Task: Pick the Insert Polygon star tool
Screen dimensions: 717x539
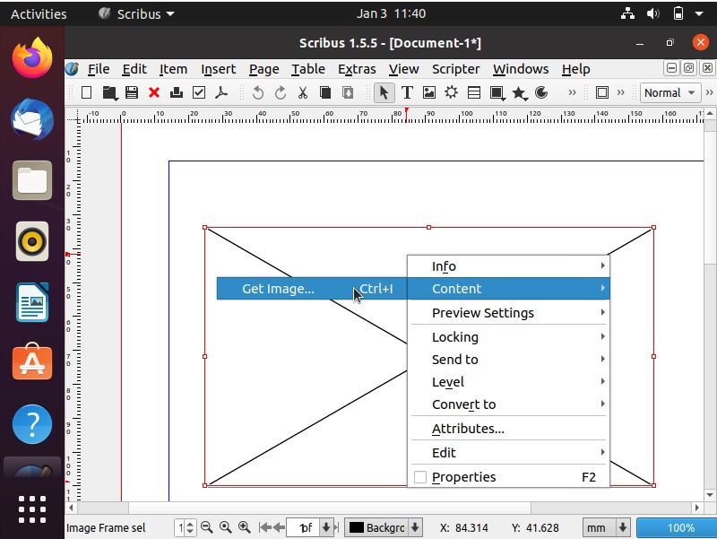Action: tap(521, 92)
